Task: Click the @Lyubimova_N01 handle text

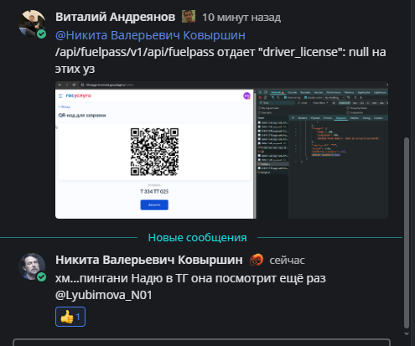Action: (104, 295)
